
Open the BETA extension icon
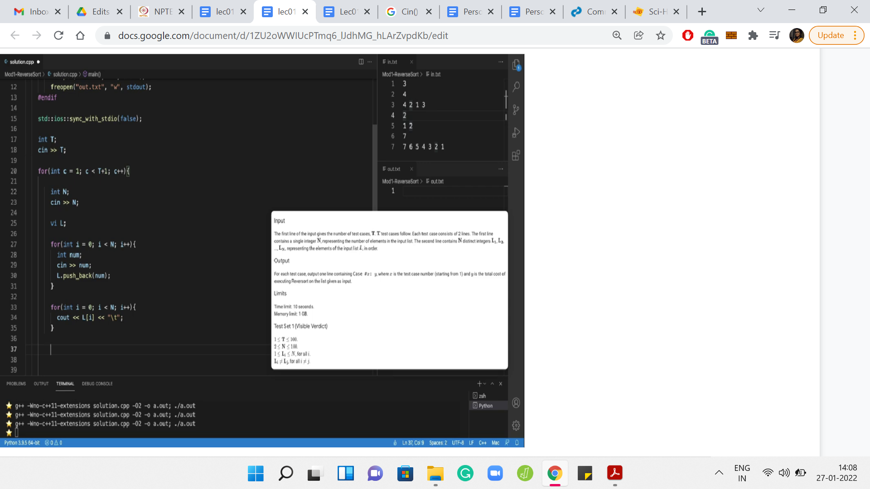[x=709, y=36]
